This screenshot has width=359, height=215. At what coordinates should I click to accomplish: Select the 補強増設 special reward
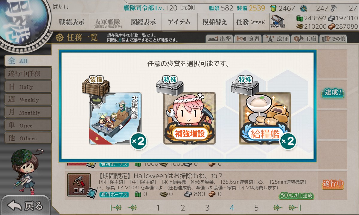point(189,119)
